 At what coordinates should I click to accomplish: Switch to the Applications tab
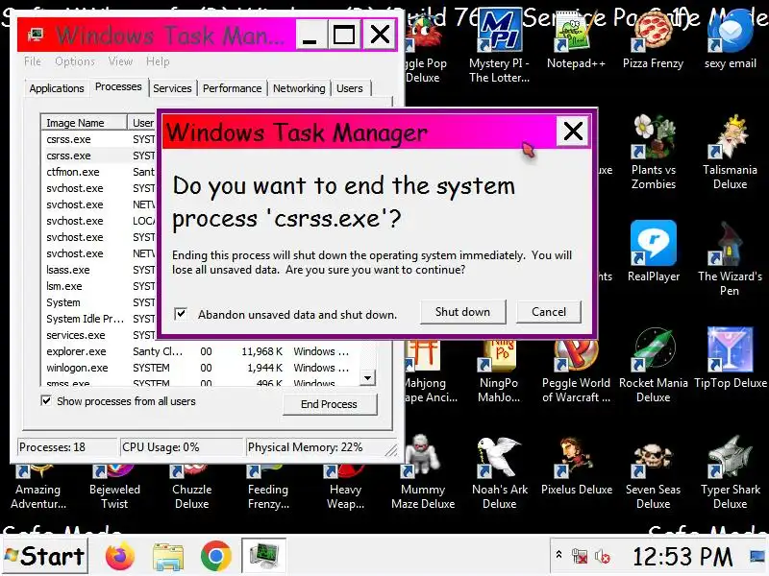tap(57, 88)
